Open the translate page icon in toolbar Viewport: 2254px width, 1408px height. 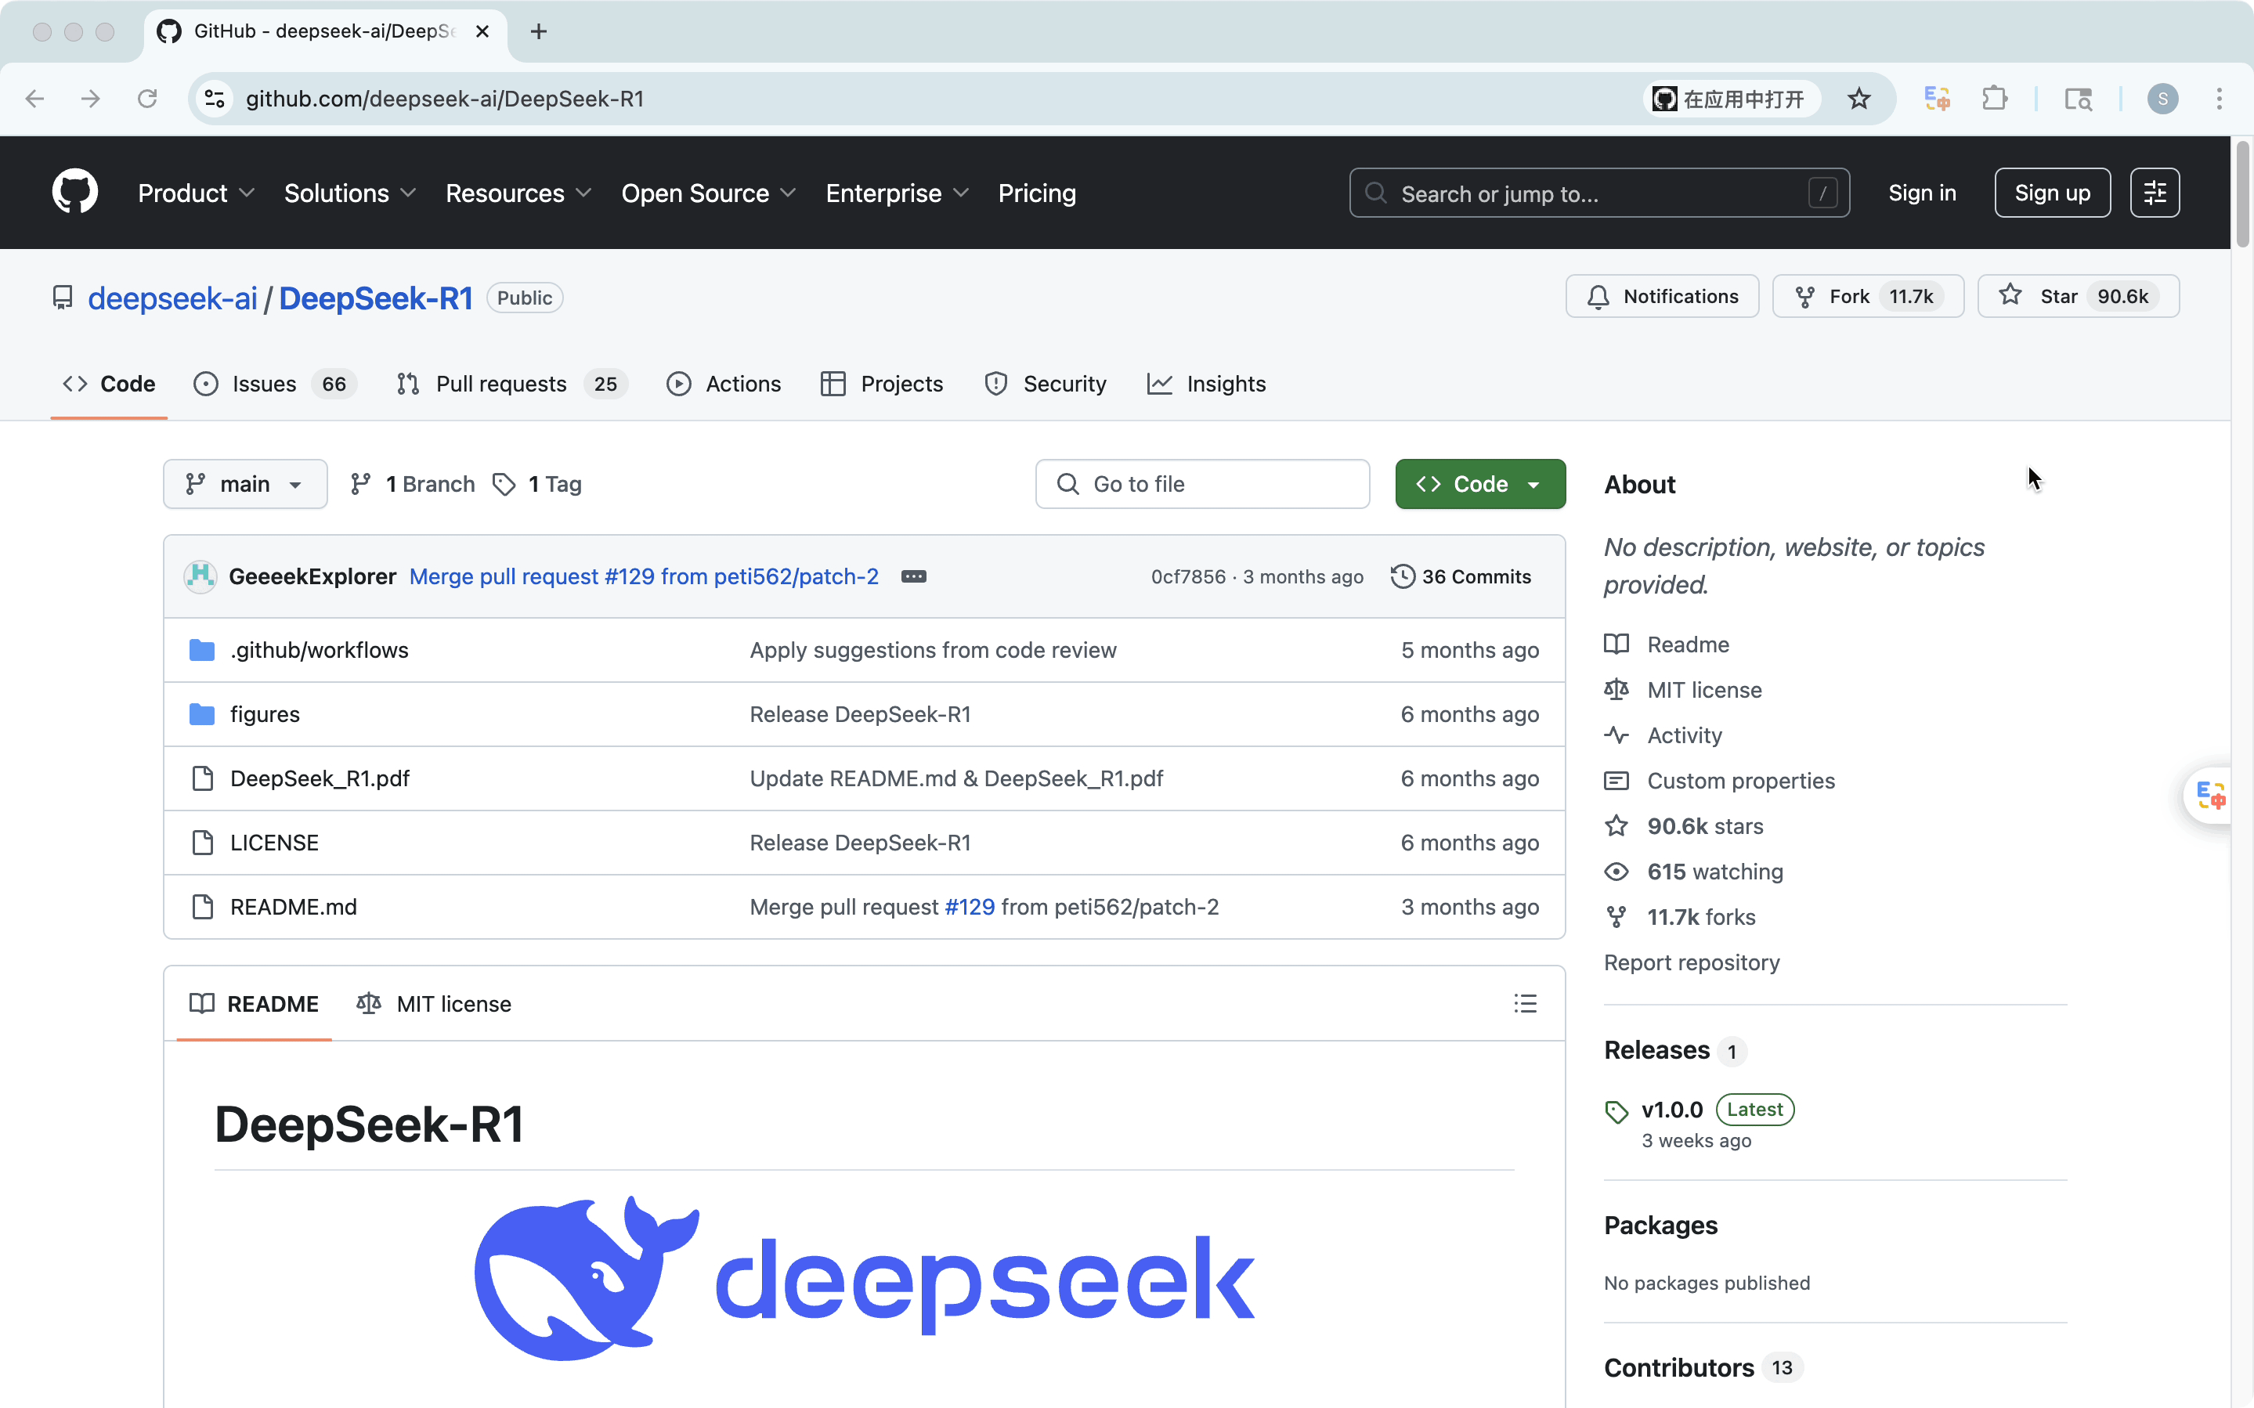coord(1937,99)
